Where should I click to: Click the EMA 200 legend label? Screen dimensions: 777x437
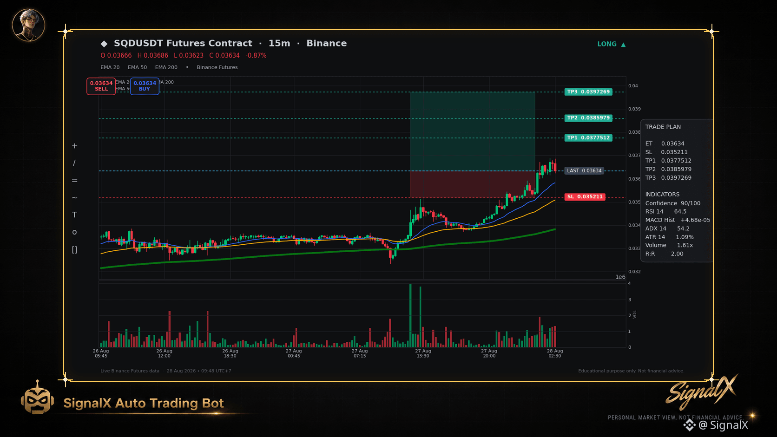pyautogui.click(x=166, y=67)
